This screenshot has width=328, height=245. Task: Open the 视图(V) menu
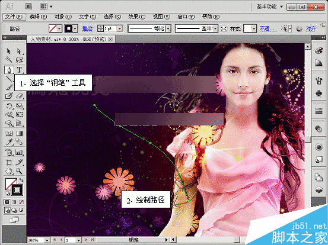(161, 17)
